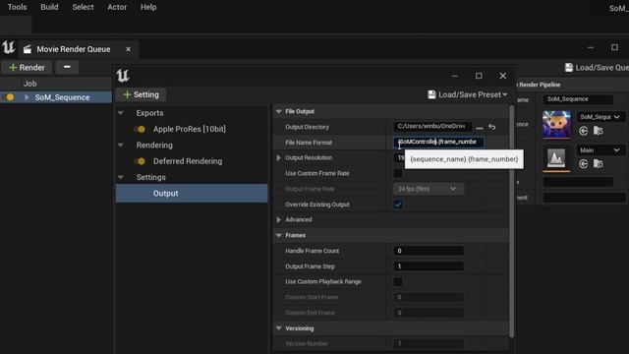Screen dimensions: 629x354
Task: Click the Custom End Frame value field
Action: (x=429, y=313)
